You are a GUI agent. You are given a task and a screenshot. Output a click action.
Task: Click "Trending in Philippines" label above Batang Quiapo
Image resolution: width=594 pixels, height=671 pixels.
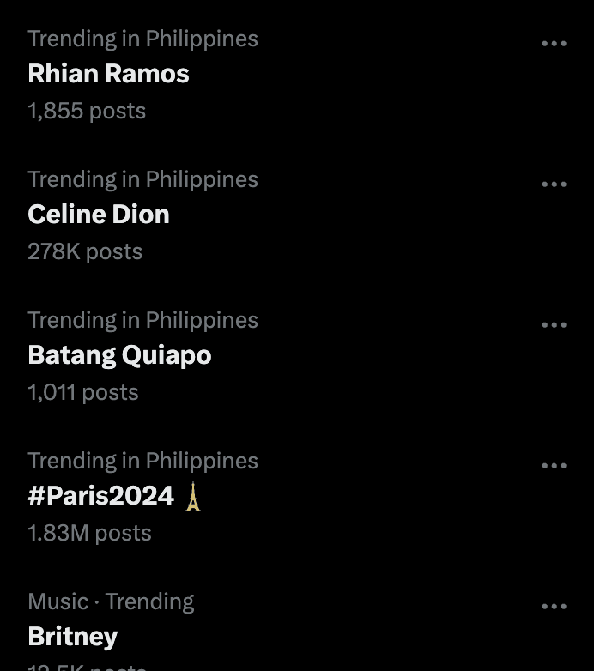click(x=142, y=320)
